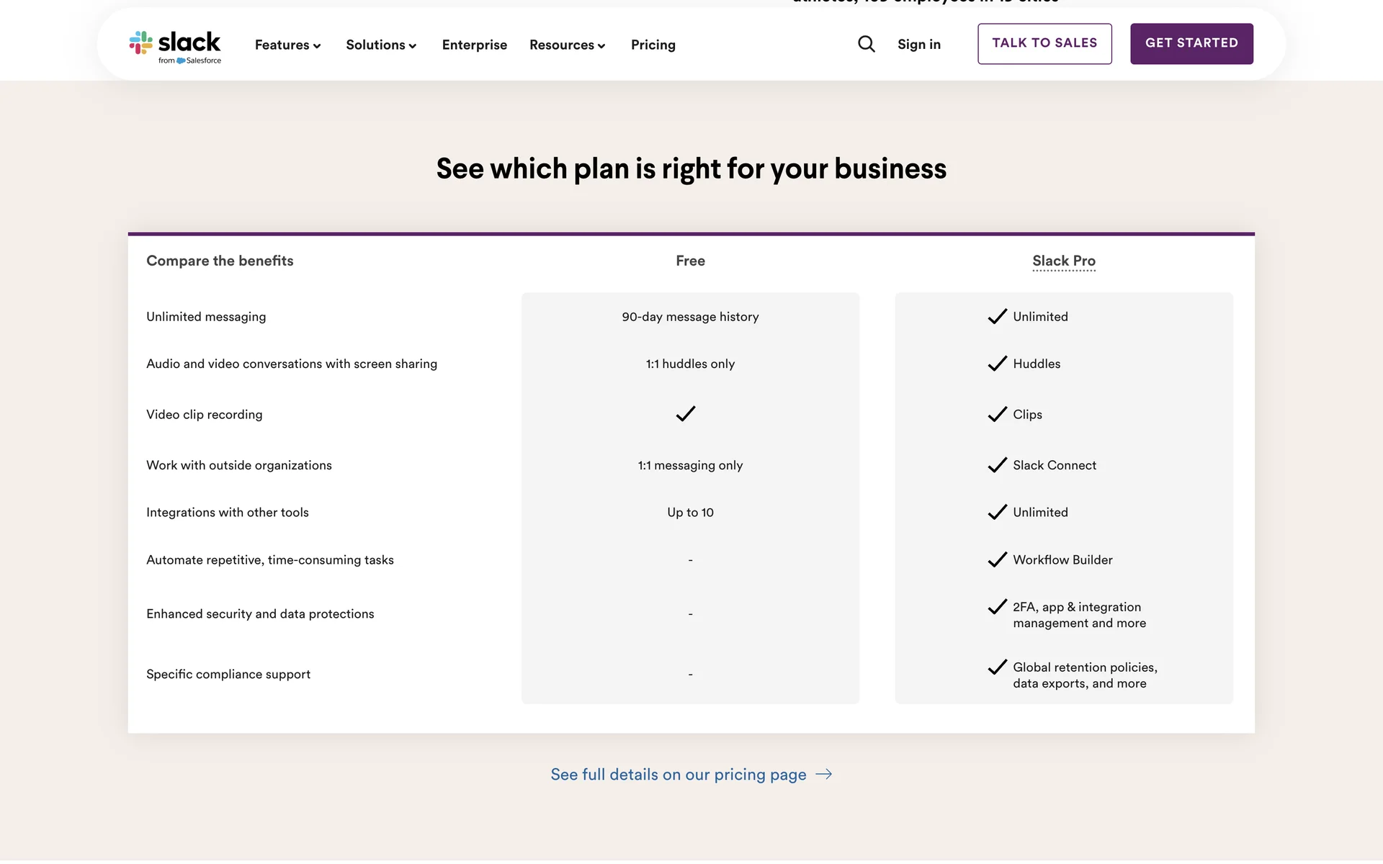Click the checkmark beside Workflow Builder
This screenshot has width=1383, height=864.
998,559
